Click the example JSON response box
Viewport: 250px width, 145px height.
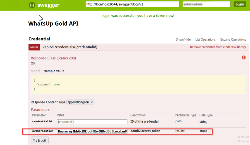tap(138, 84)
